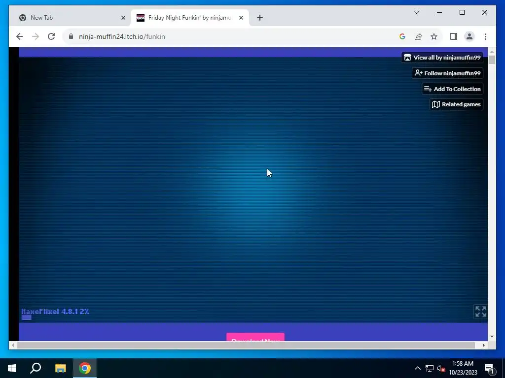Toggle Chrome side panel
Screen dimensions: 505x378
click(x=454, y=36)
